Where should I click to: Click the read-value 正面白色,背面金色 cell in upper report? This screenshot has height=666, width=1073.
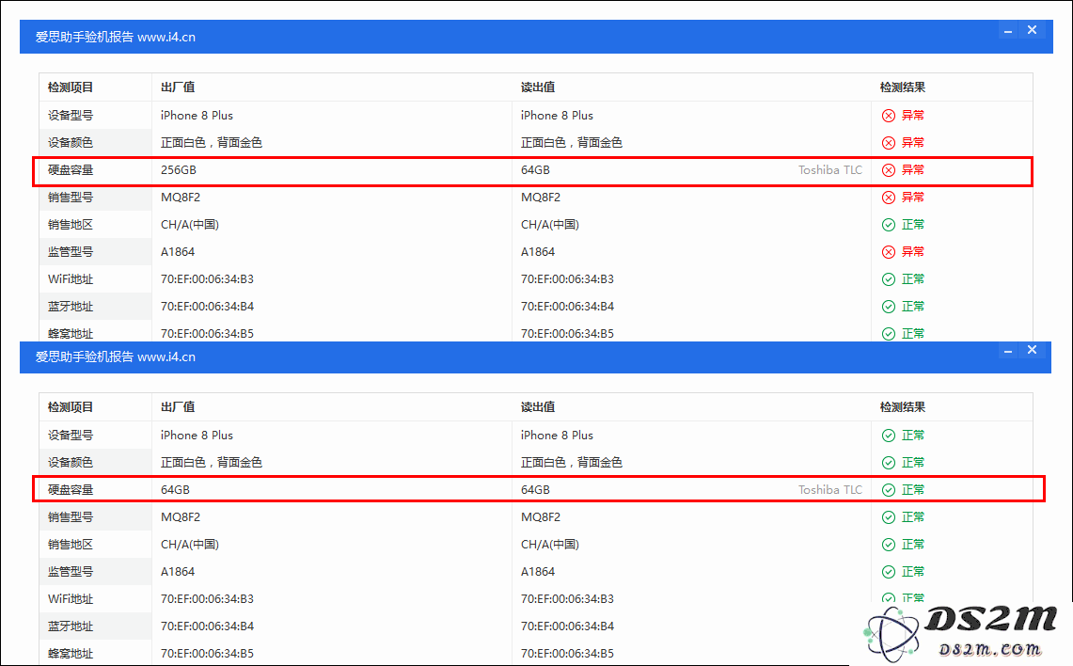[x=572, y=143]
